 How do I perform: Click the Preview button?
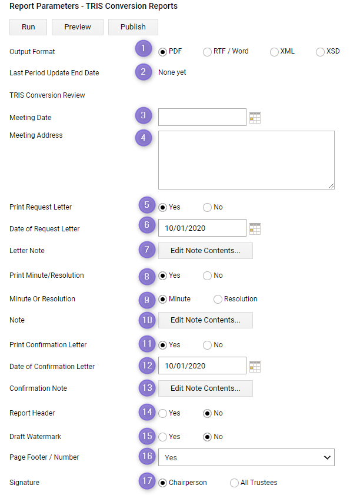(x=78, y=27)
